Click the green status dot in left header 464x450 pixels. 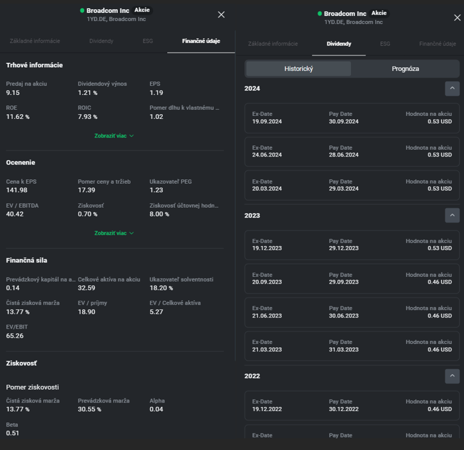click(x=82, y=10)
